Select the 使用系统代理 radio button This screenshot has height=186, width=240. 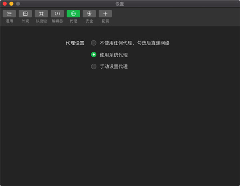[94, 55]
